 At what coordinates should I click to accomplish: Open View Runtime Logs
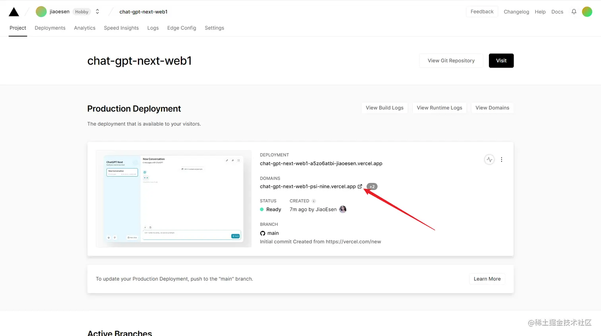439,108
